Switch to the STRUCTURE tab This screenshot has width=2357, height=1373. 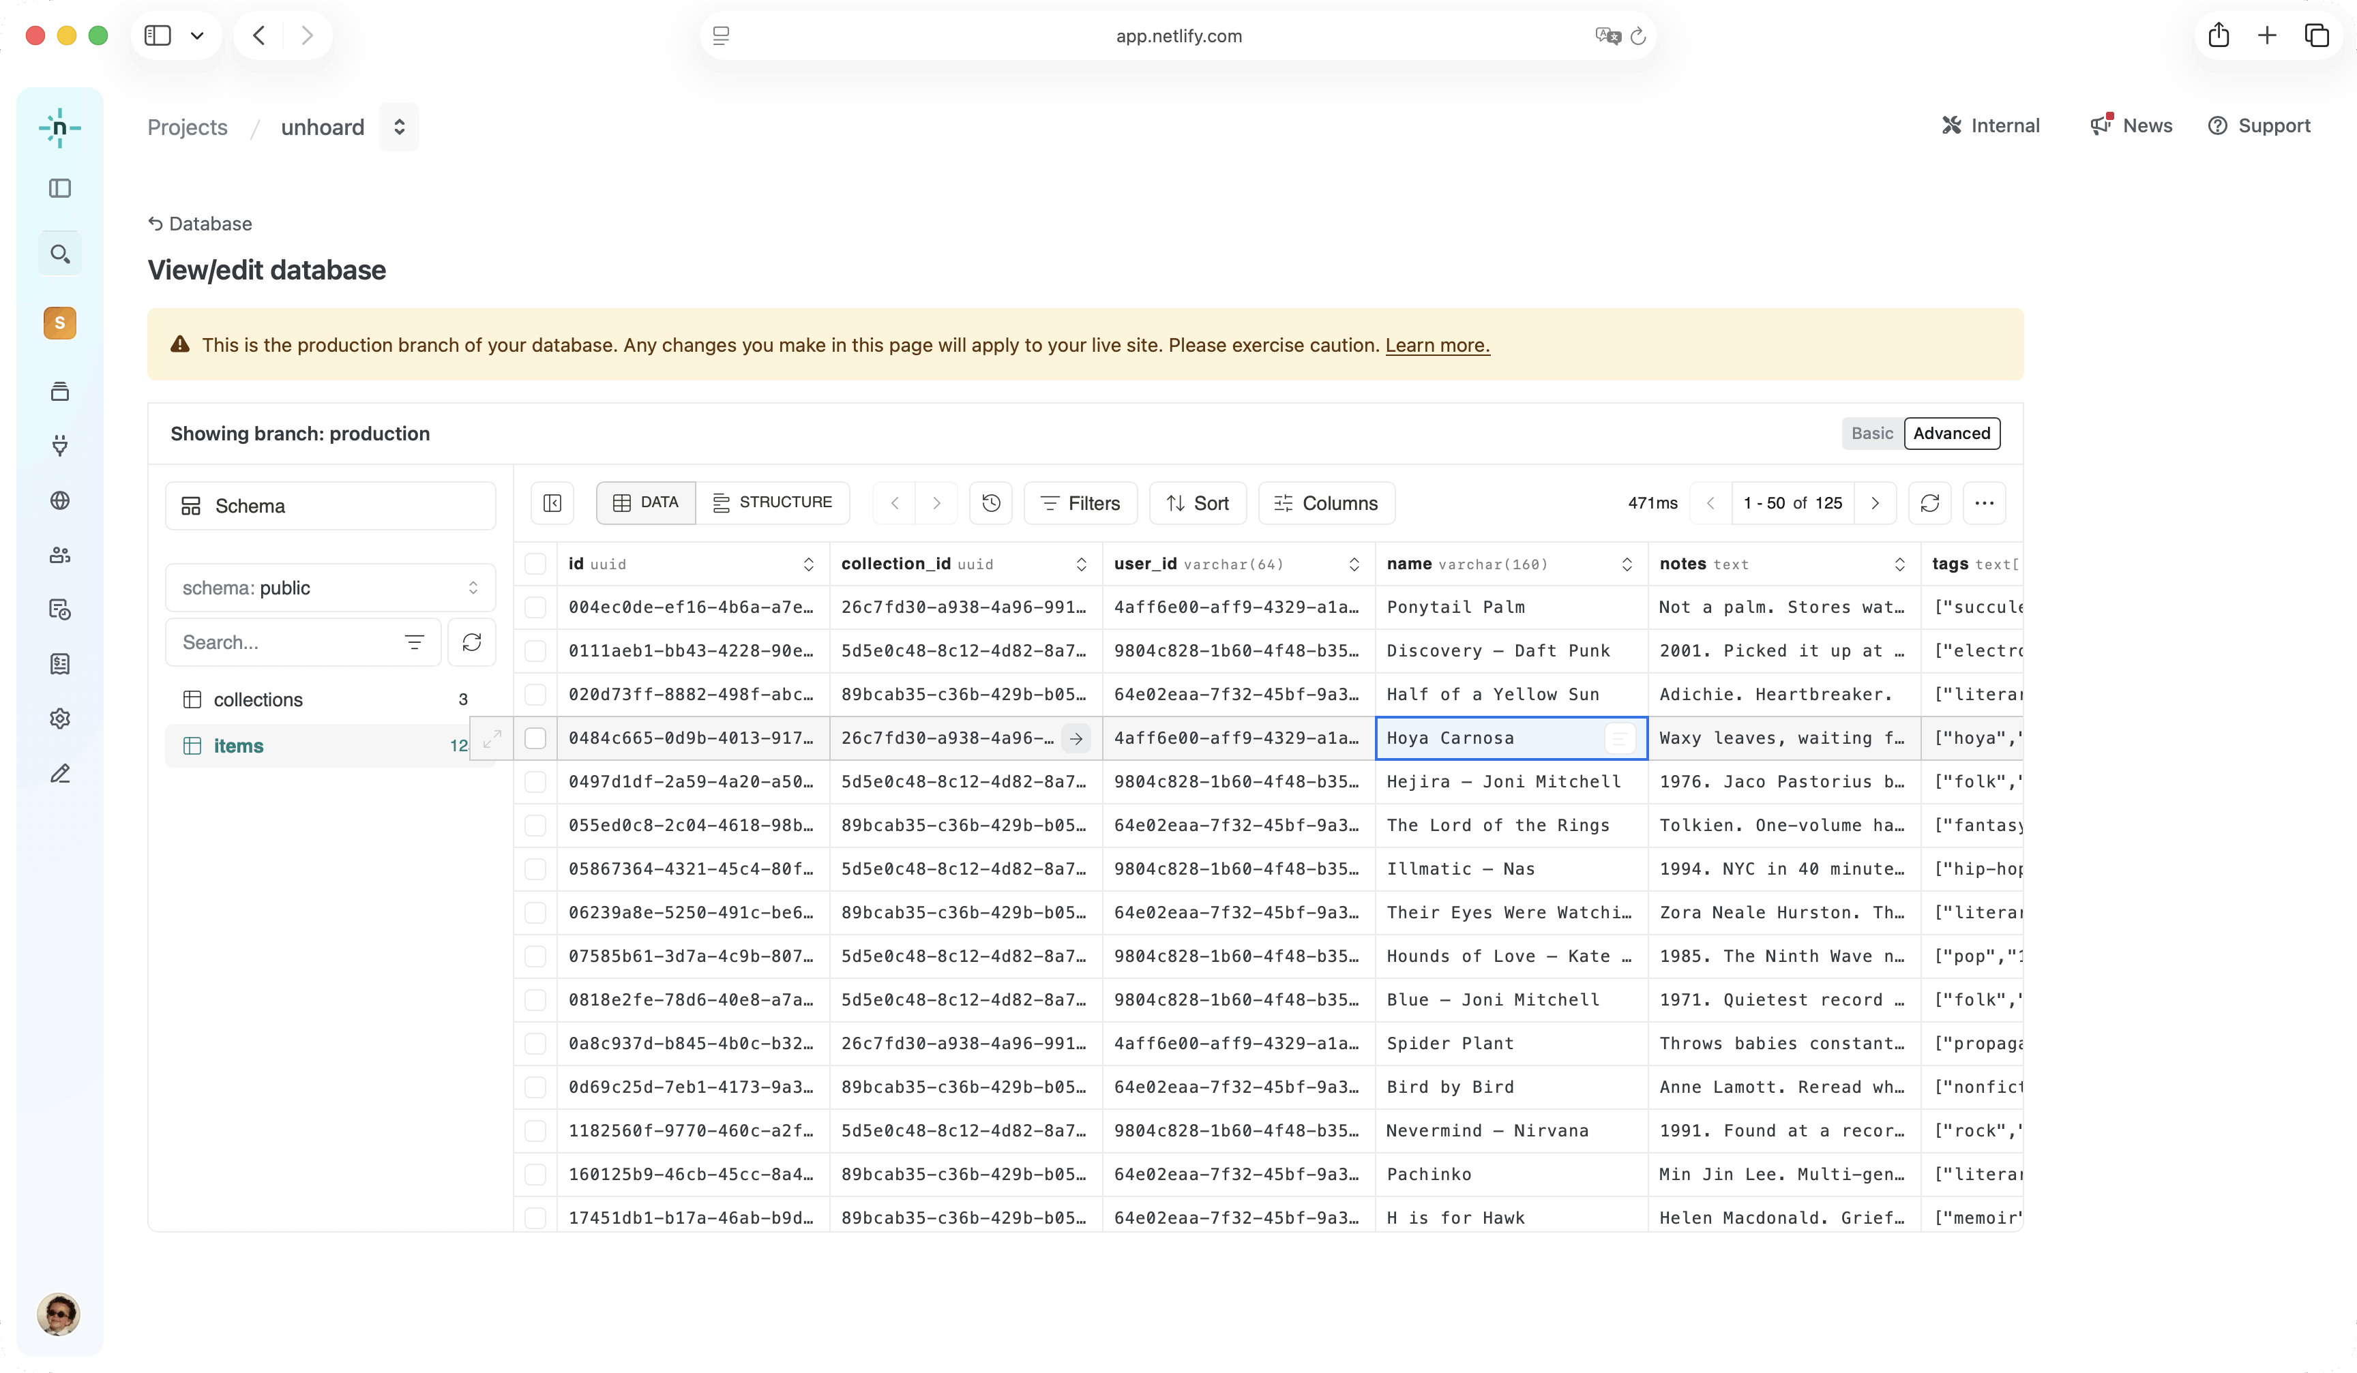coord(773,503)
